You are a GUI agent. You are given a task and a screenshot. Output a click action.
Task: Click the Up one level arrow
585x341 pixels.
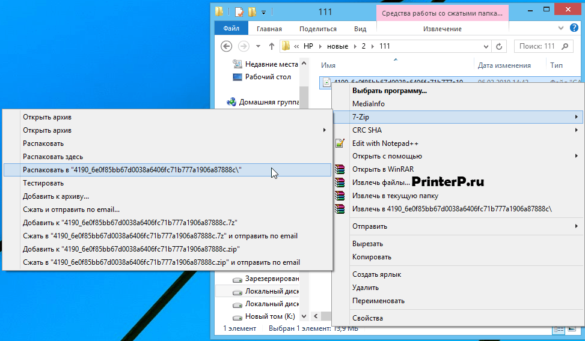click(272, 46)
